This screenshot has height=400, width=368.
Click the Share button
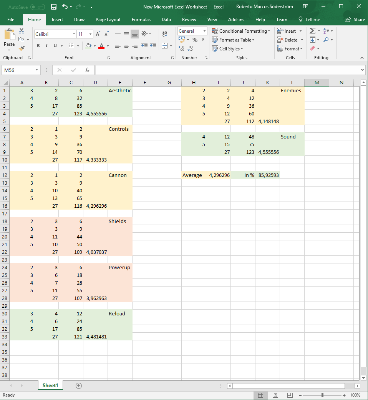tap(355, 20)
